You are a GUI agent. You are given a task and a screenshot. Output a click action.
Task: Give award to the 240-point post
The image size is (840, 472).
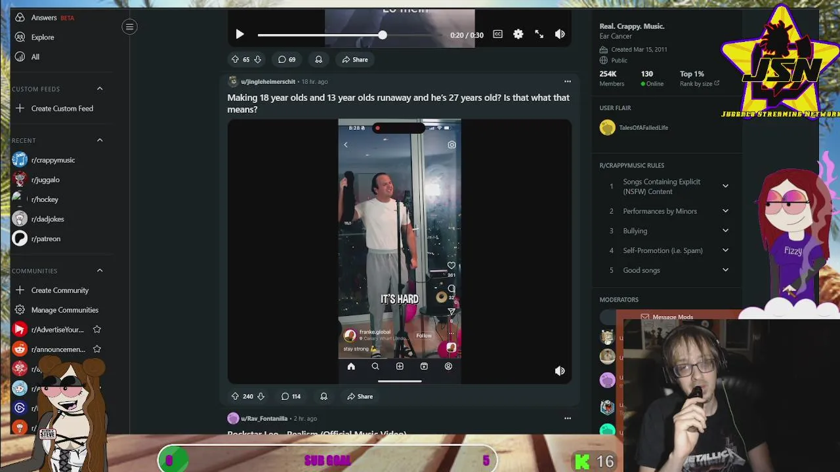[x=324, y=397]
